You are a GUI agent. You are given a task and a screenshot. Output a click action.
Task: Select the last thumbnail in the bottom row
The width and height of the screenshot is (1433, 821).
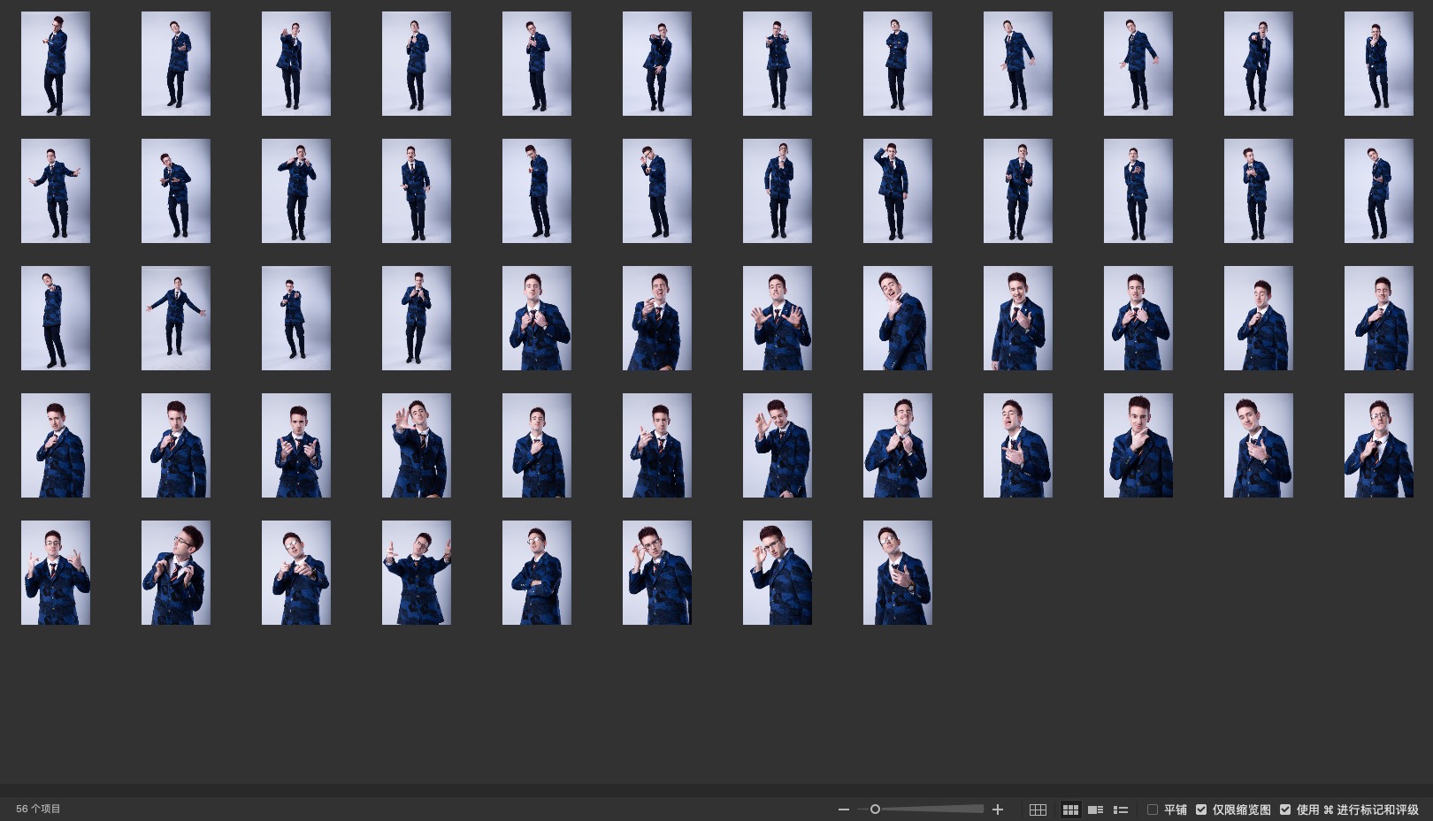tap(897, 573)
